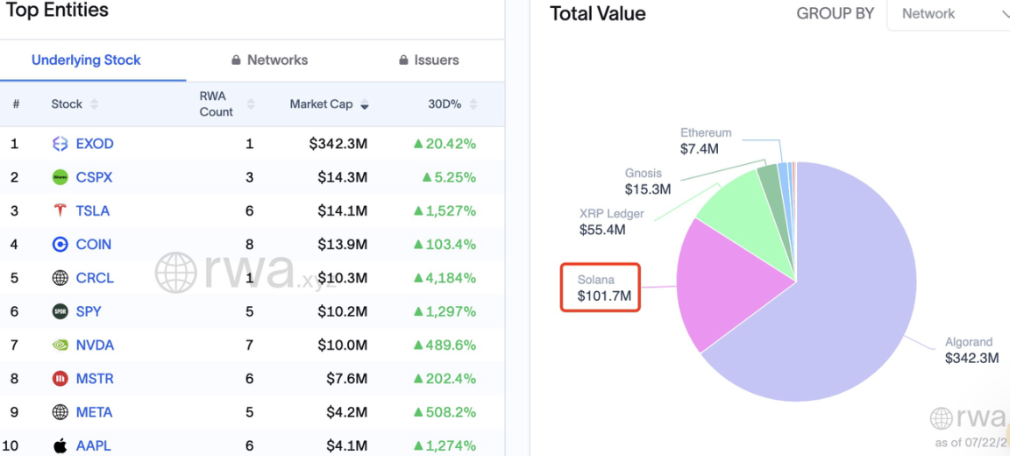1010x456 pixels.
Task: Switch to the Underlying Stock tab
Action: coord(86,60)
